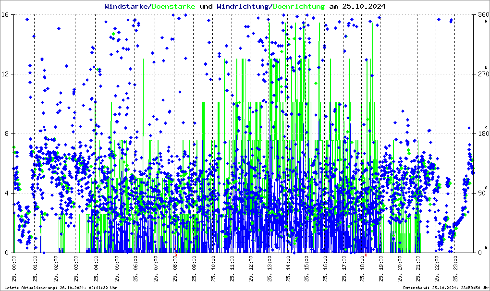Click the '25. 16:00' time axis label

pos(325,268)
